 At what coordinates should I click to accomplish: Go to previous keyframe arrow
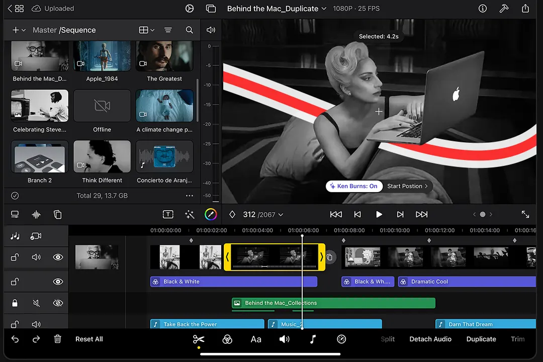pyautogui.click(x=475, y=214)
